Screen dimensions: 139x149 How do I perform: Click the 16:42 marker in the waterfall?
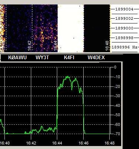(29, 46)
